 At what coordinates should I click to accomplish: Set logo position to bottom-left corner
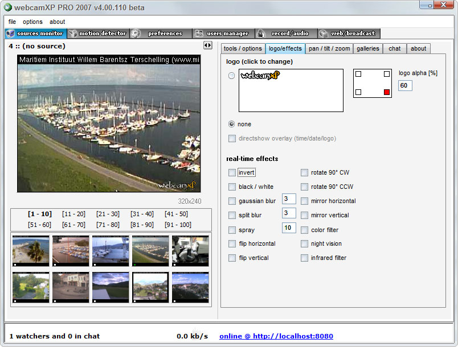[x=358, y=92]
